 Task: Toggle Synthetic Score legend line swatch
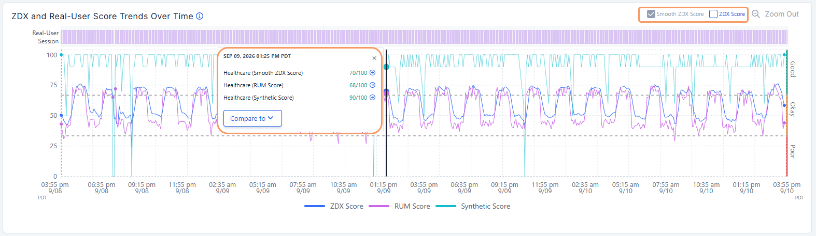[x=446, y=206]
